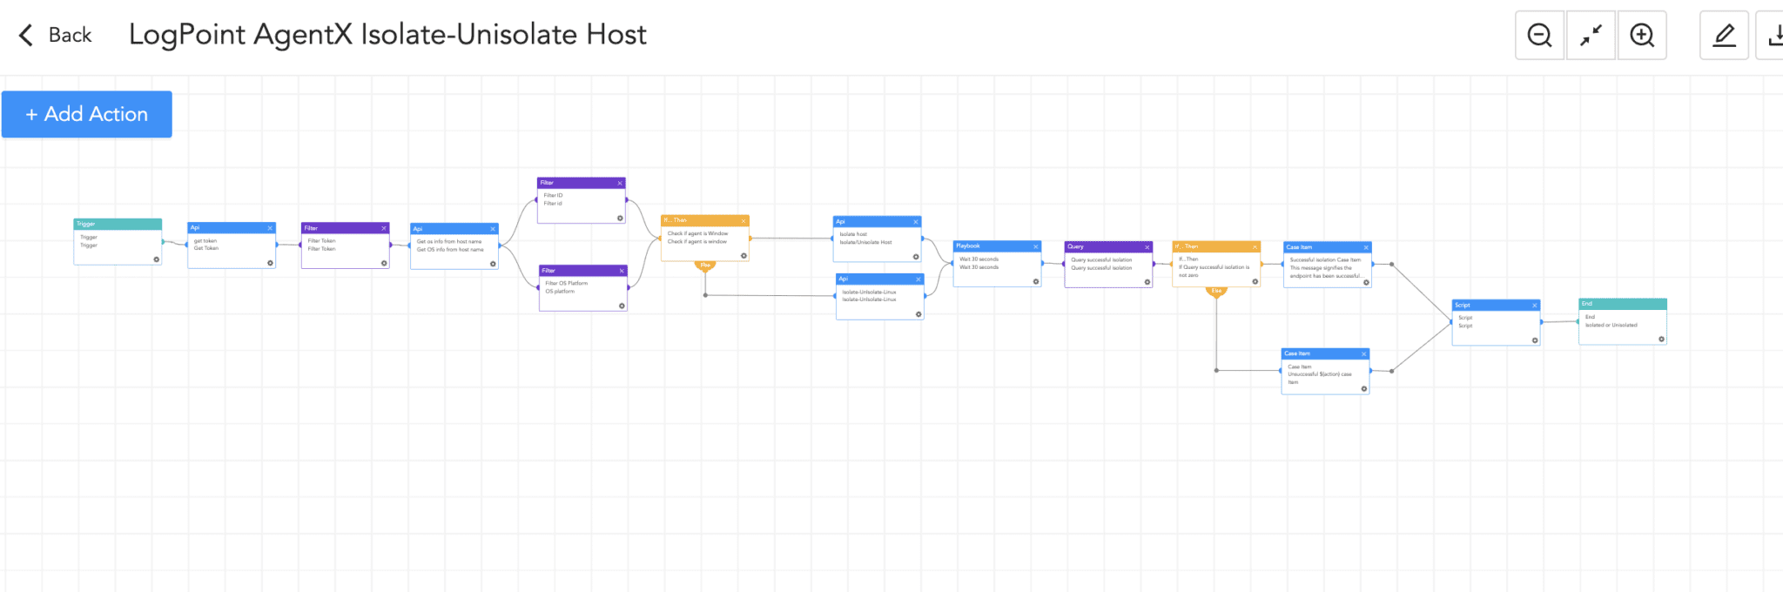1783x592 pixels.
Task: Click Else tab under Query successful If-Then node
Action: pyautogui.click(x=1216, y=292)
